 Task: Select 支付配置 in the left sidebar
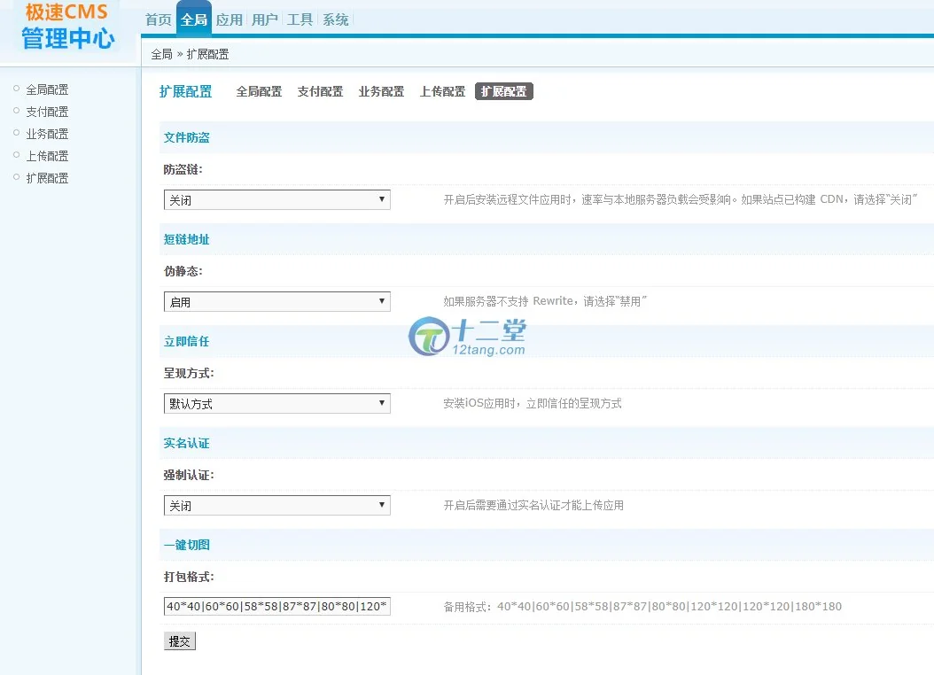click(47, 112)
